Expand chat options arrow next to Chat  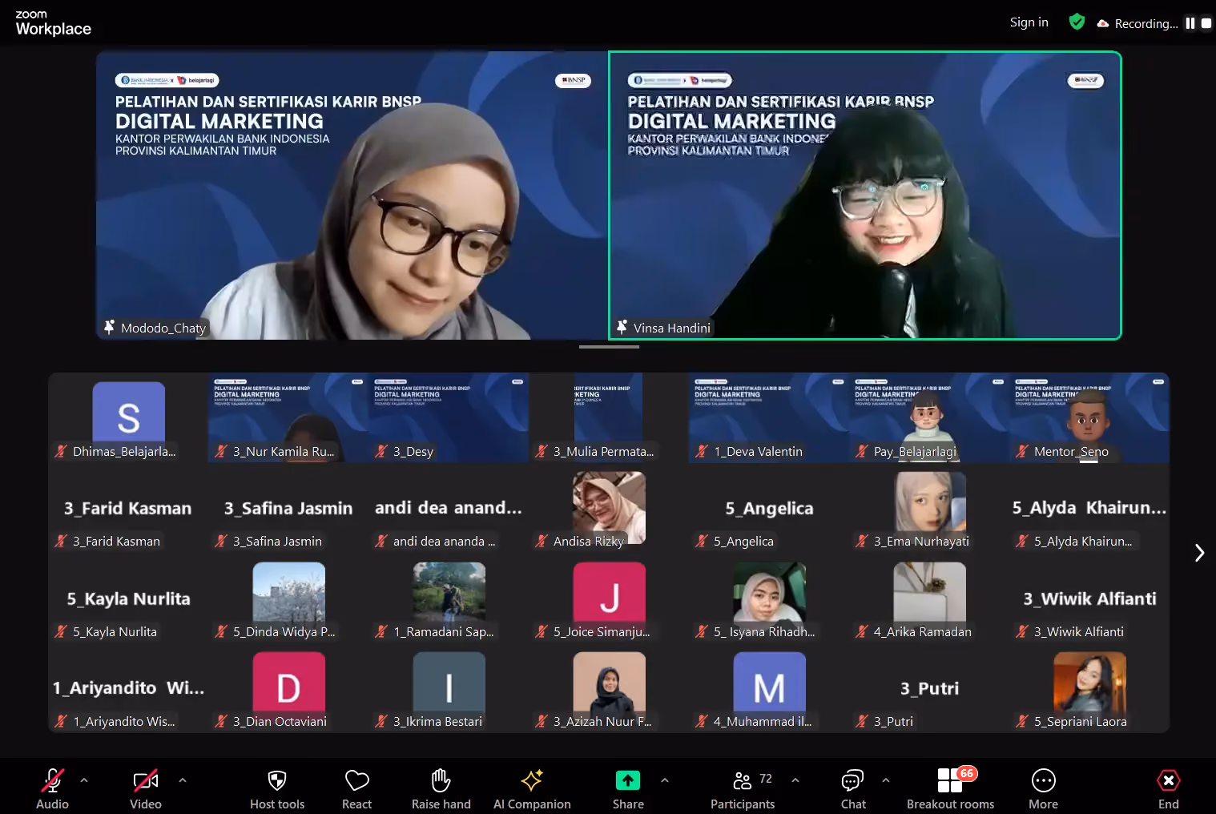886,780
